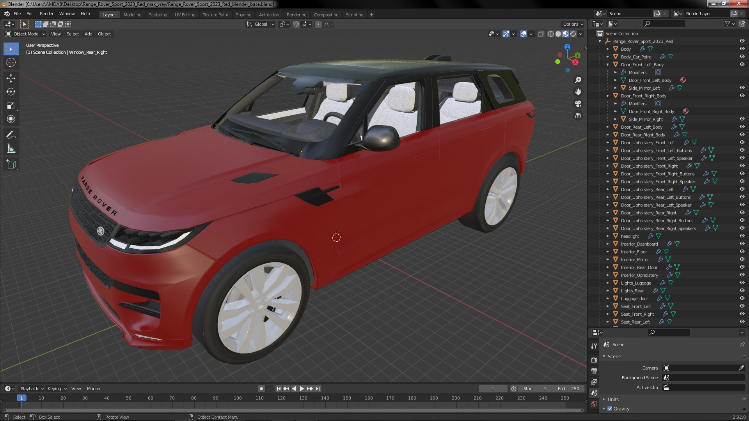Screen dimensions: 749x421
Task: Open the Output properties tab
Action: point(594,371)
